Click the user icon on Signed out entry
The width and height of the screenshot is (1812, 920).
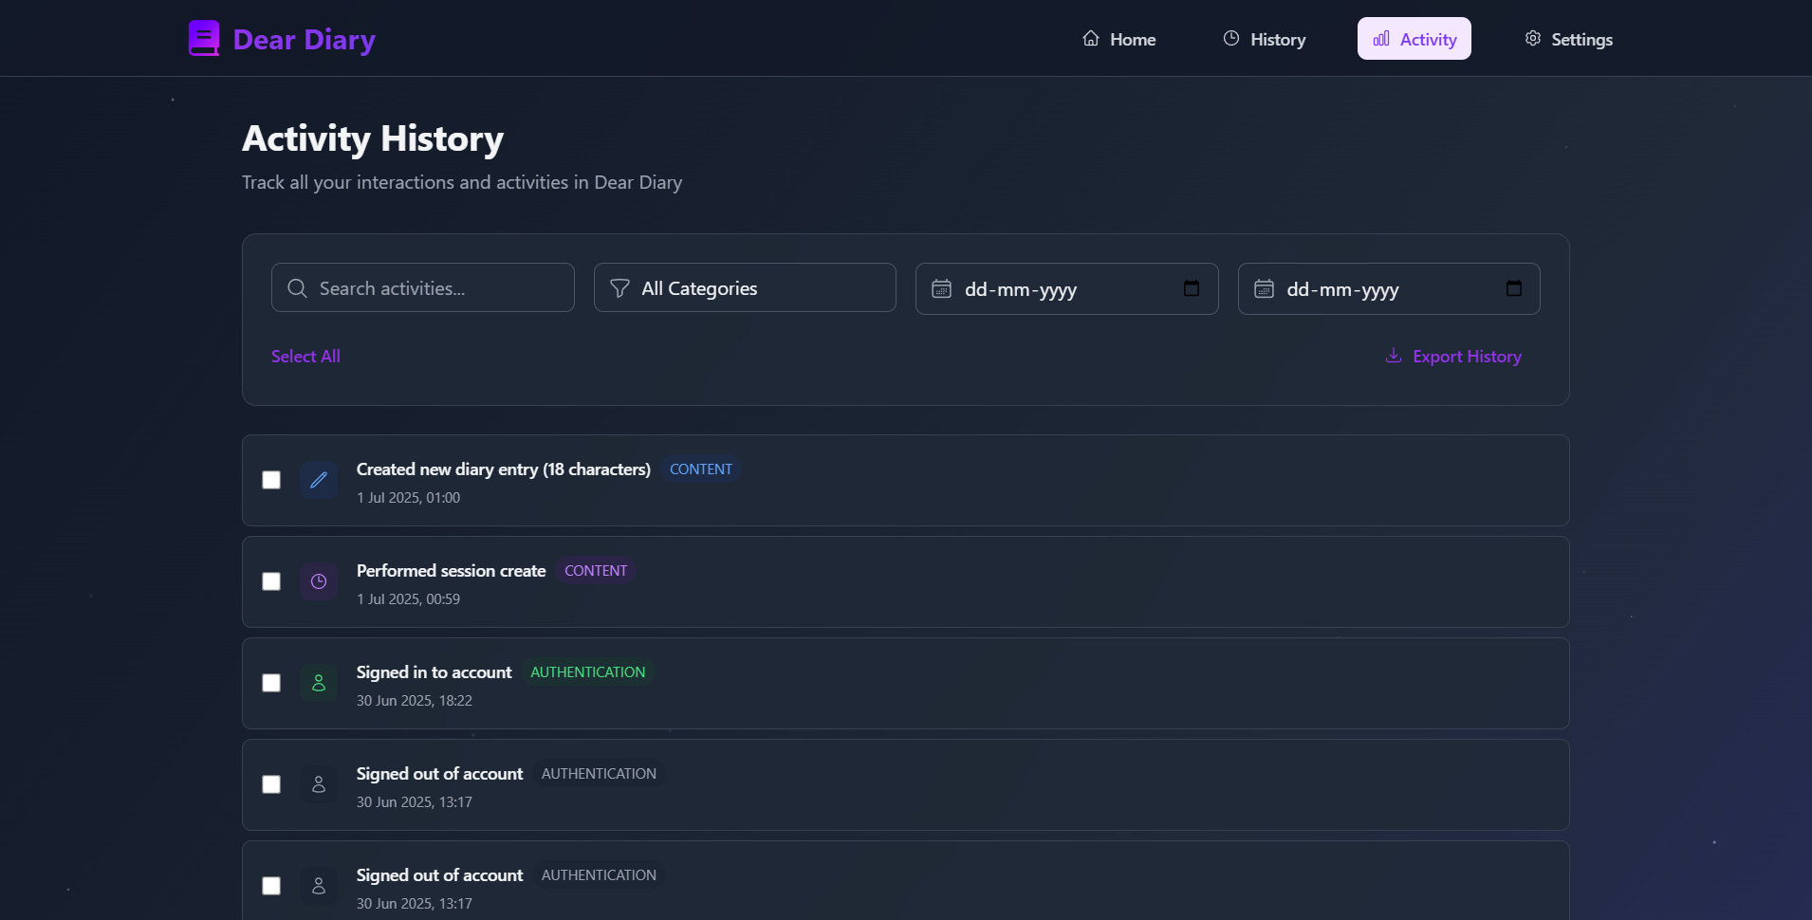tap(319, 784)
